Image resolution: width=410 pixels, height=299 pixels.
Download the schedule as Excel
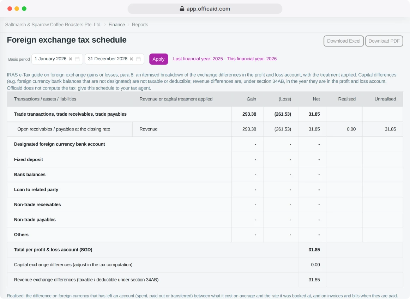tap(344, 41)
